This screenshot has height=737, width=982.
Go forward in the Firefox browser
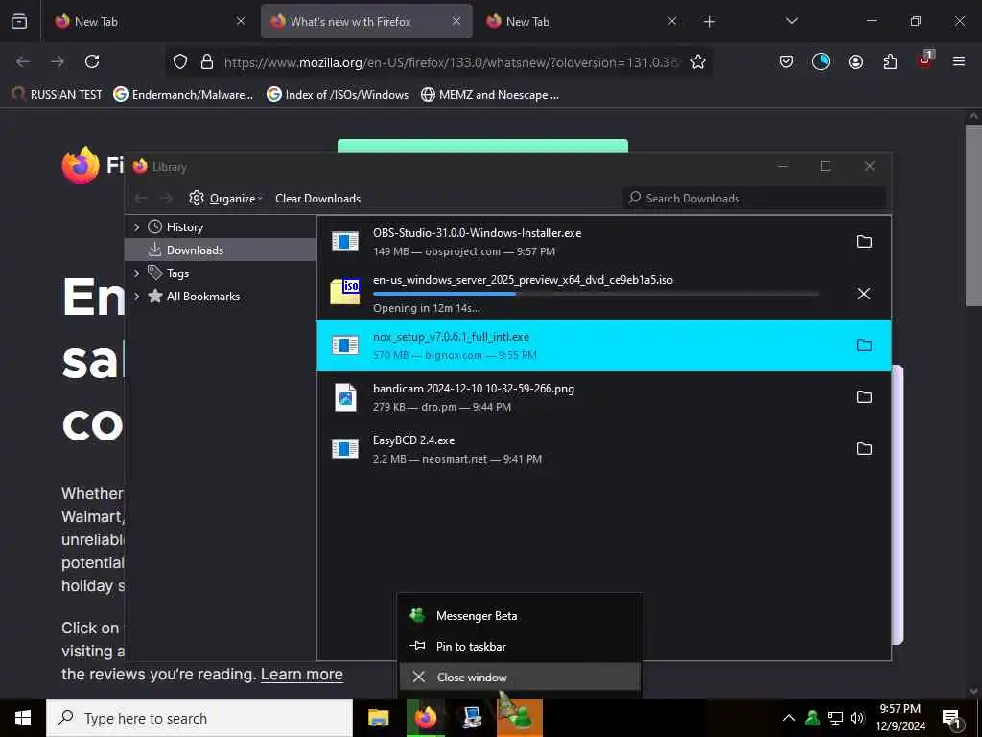pos(58,61)
